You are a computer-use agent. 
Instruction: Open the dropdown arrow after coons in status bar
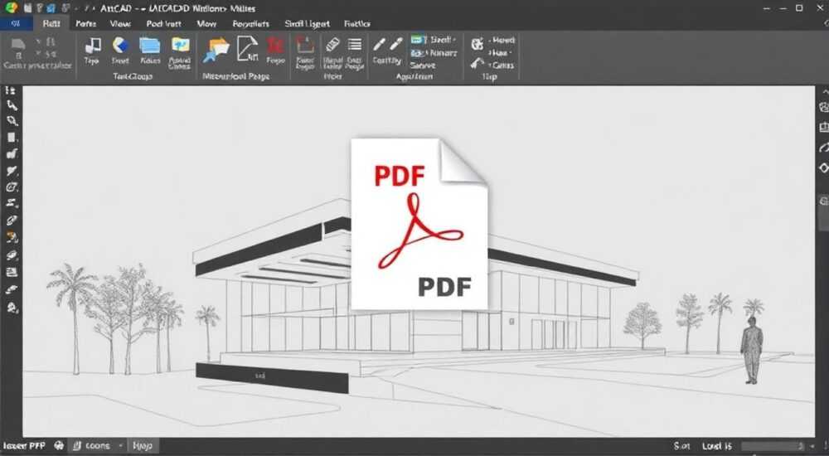(x=120, y=446)
